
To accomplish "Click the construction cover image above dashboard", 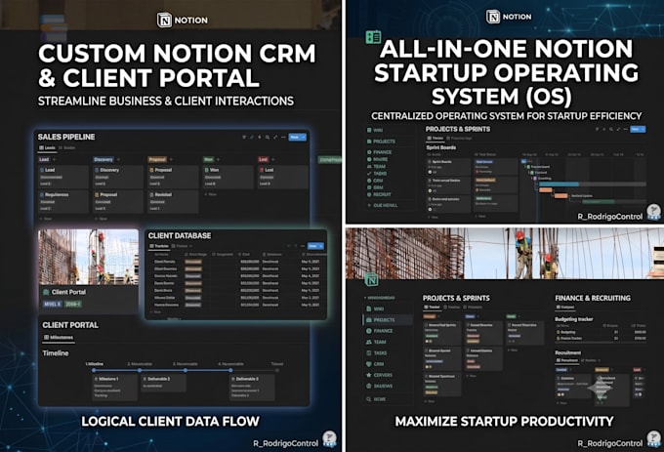I will tap(505, 253).
